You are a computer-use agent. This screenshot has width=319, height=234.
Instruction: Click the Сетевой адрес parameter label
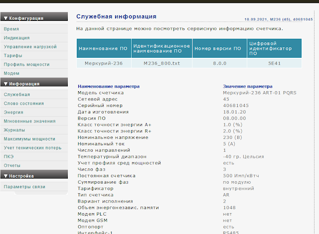pyautogui.click(x=98, y=99)
